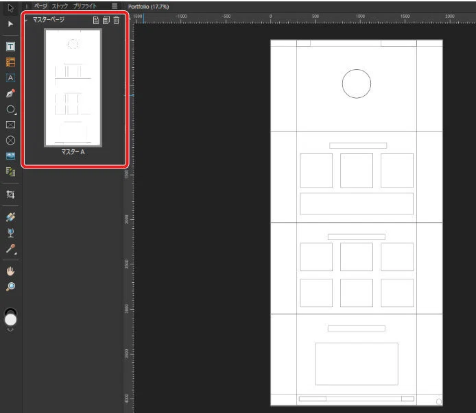The height and width of the screenshot is (413, 476).
Task: Select the tool icon below Place Image
Action: 10,172
